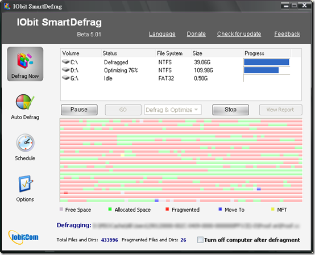Toggle Turn off computer after defragment
This screenshot has width=315, height=255.
point(200,240)
